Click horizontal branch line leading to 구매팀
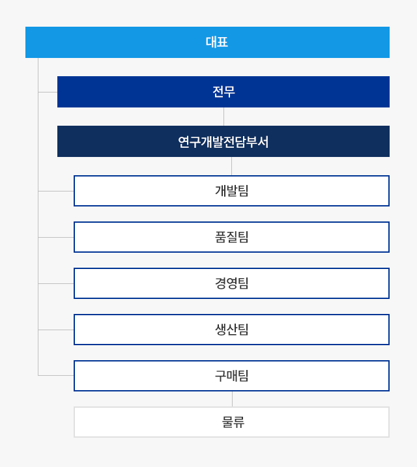Screen dimensions: 417x467 (56, 375)
